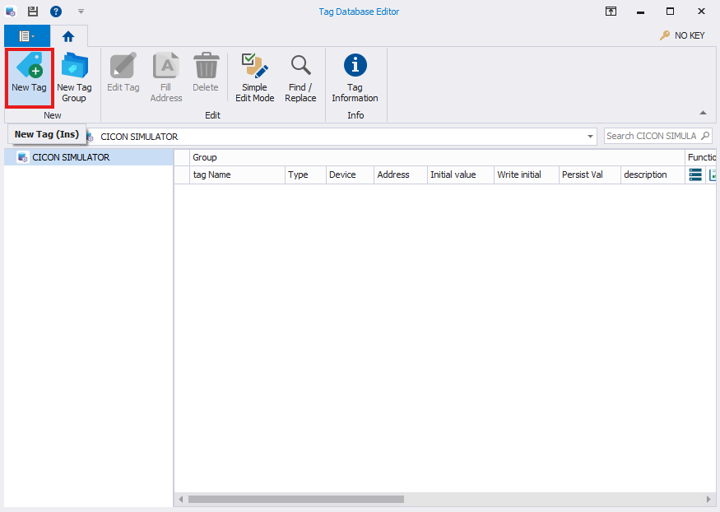Open the quick access toolbar dropdown arrow
The image size is (720, 512).
81,12
